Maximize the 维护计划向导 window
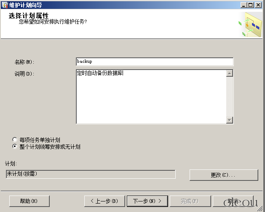Image resolution: width=265 pixels, height=212 pixels. click(251, 5)
